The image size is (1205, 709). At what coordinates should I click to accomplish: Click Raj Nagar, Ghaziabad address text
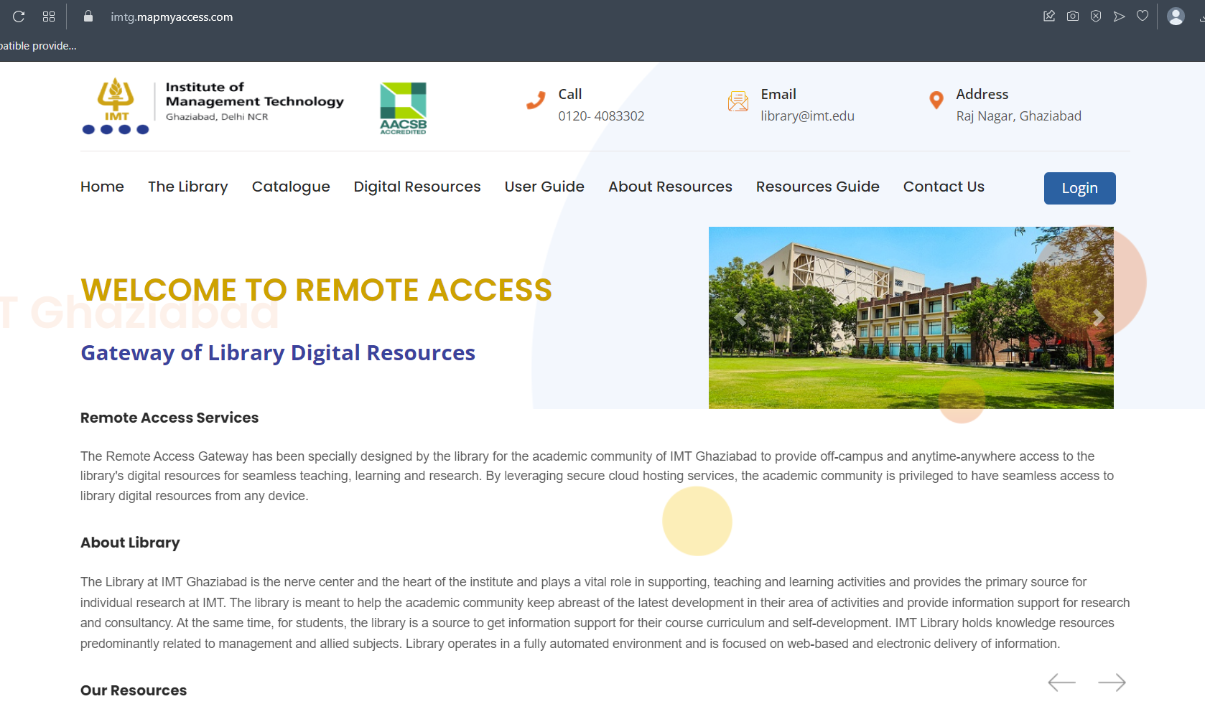click(x=1018, y=116)
